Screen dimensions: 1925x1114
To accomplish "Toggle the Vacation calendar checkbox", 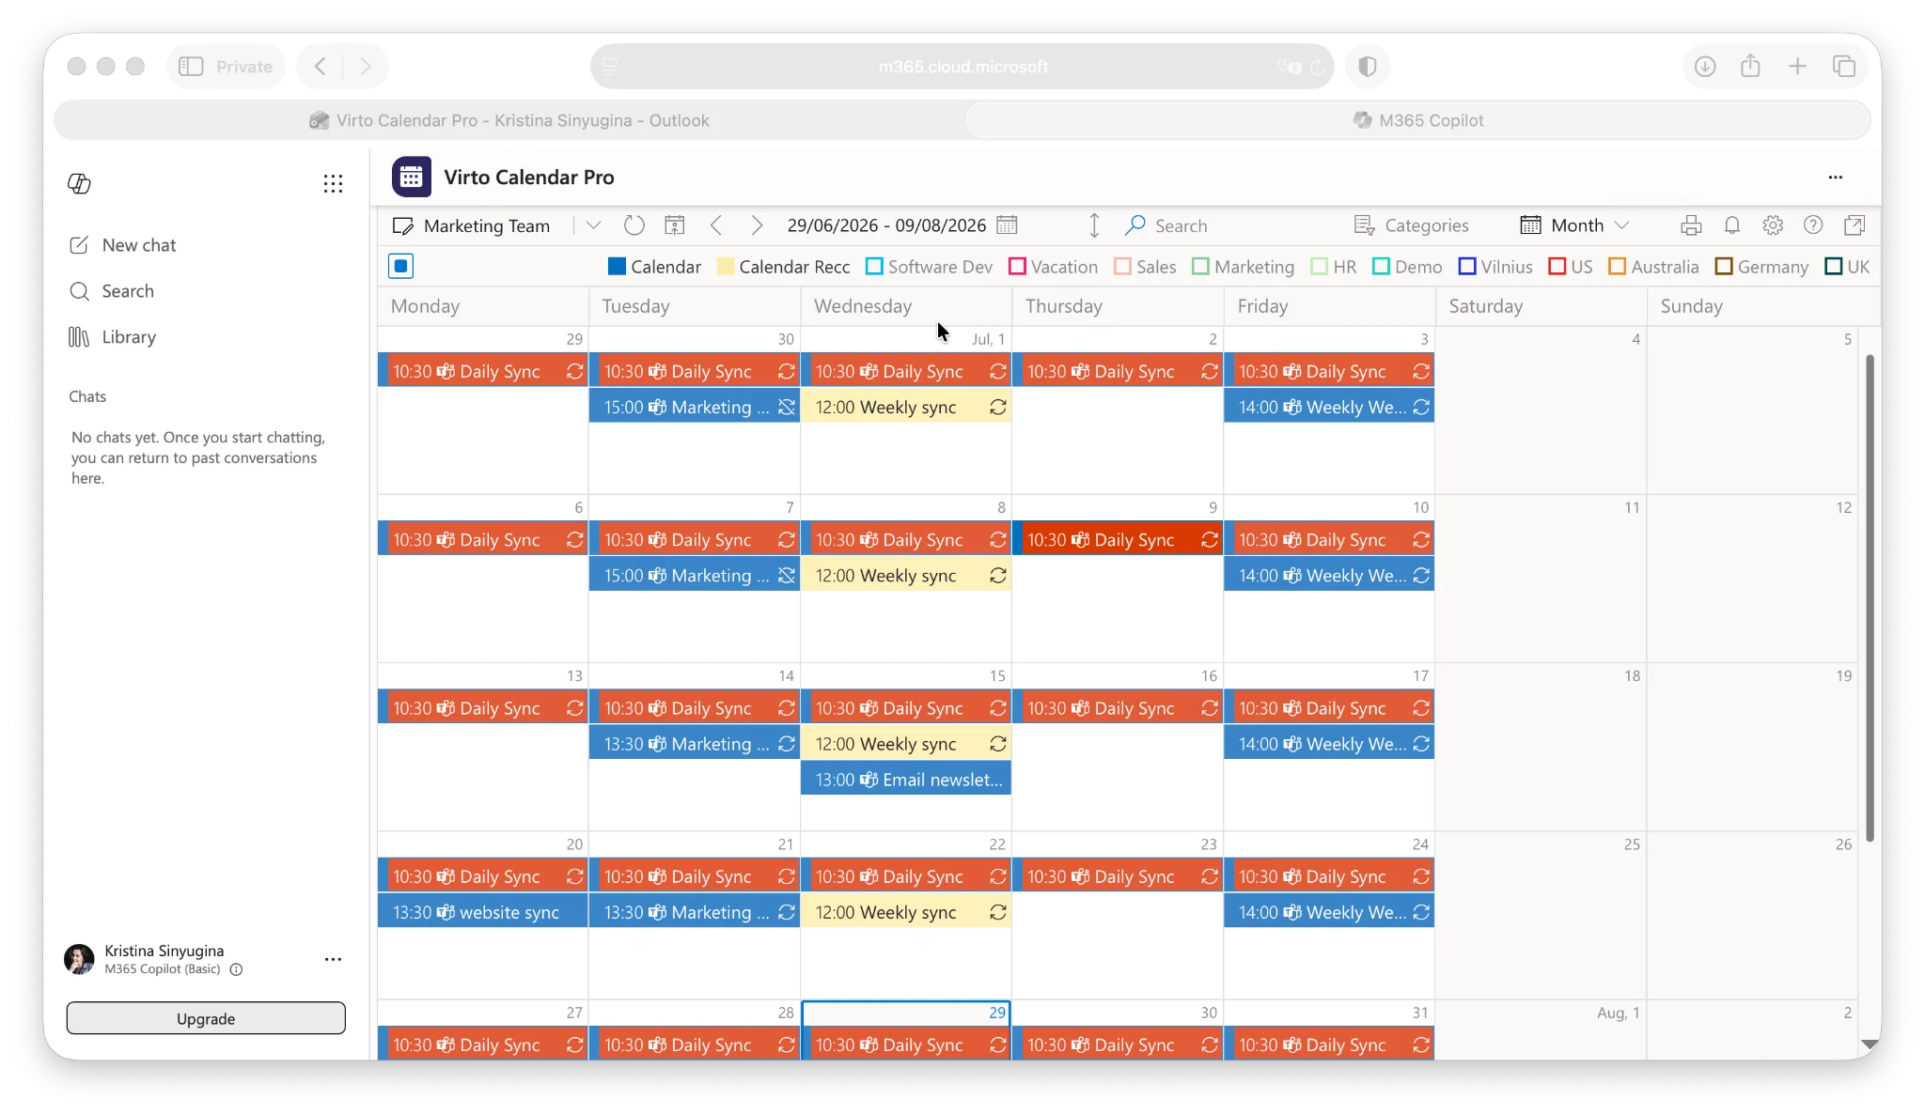I will point(1017,267).
